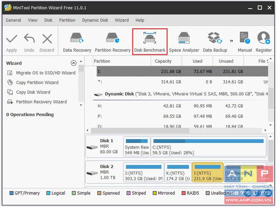Click right arrow of partition list scrollbar

click(265, 131)
